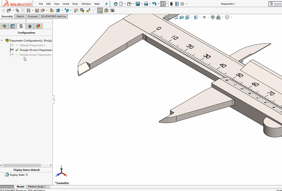Open the DimXpertManager crosshair tab
This screenshot has height=191, width=282.
[30, 26]
